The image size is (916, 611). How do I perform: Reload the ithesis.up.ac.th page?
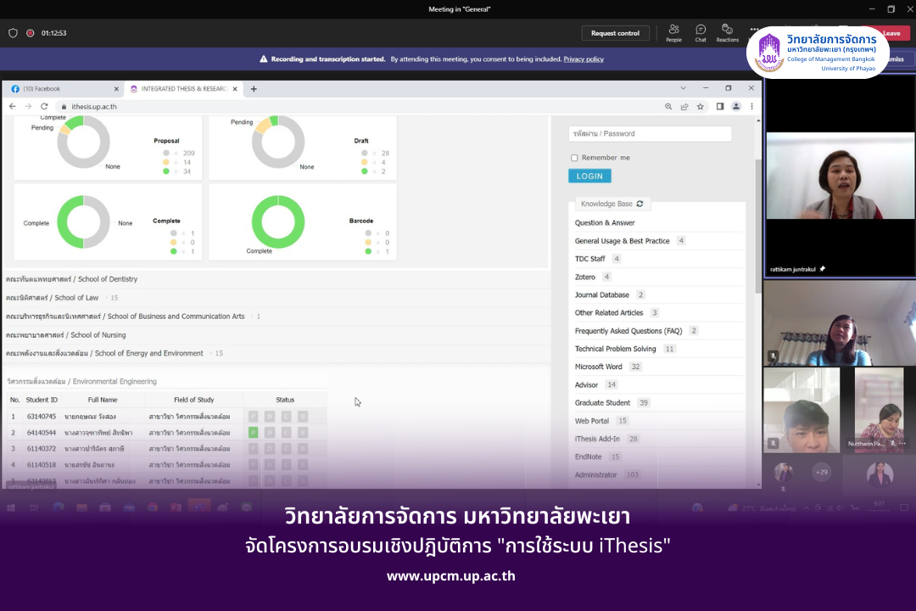(44, 106)
